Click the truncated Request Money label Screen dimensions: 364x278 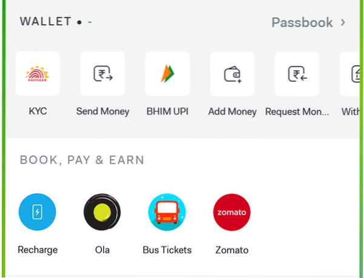[297, 111]
